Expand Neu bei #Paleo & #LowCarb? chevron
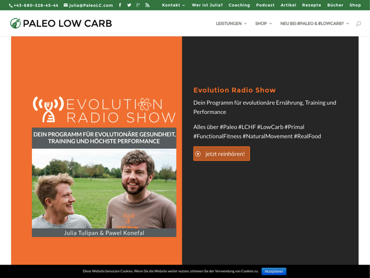 coord(347,24)
